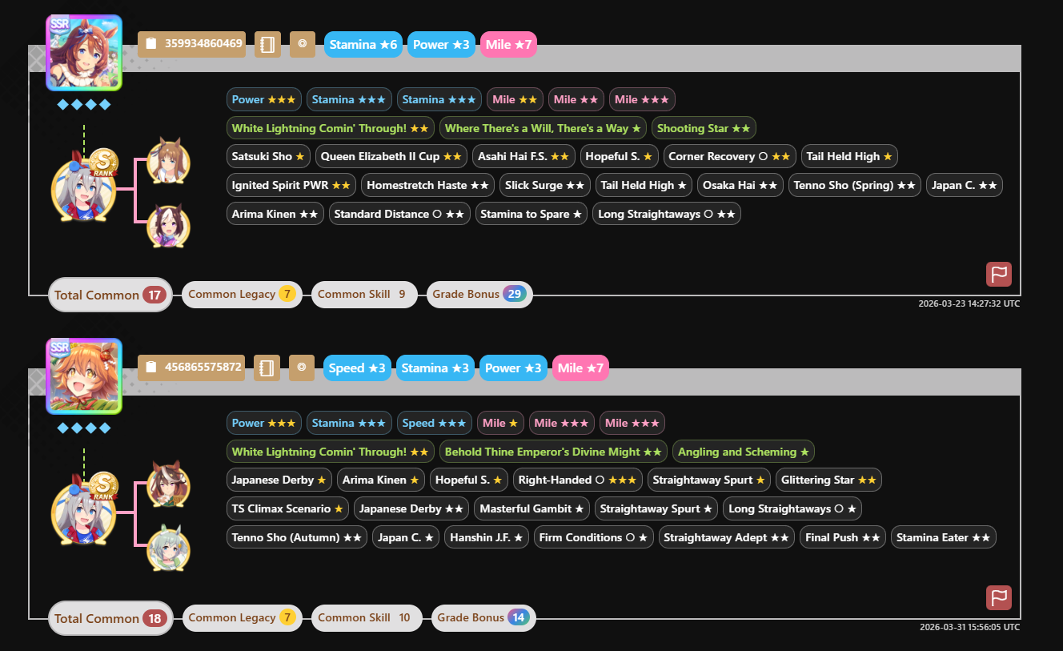Click the Speed ★3 header tag
This screenshot has width=1063, height=651.
click(x=359, y=368)
